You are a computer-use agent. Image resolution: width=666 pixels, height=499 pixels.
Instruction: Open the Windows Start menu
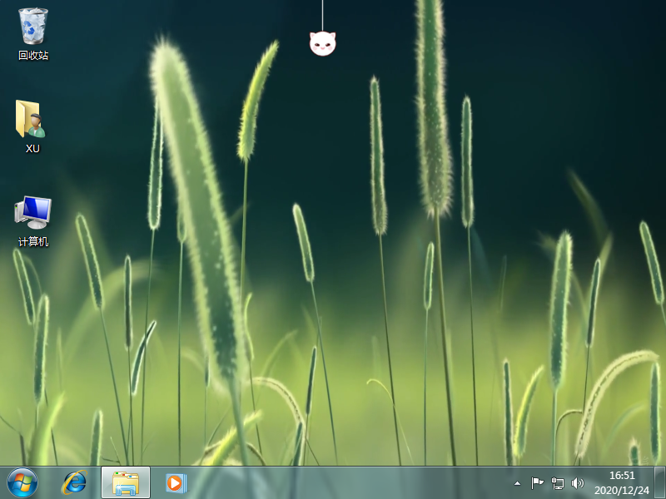coord(22,482)
